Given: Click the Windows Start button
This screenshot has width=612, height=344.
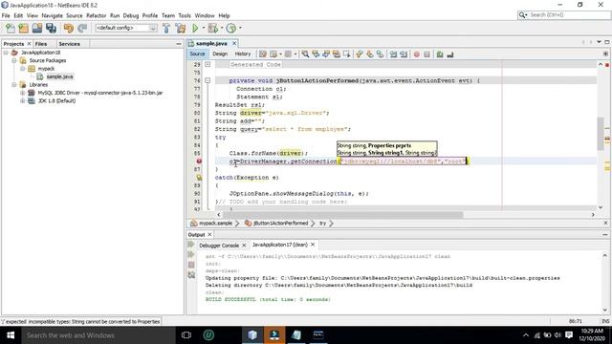Looking at the screenshot, I should (x=11, y=335).
